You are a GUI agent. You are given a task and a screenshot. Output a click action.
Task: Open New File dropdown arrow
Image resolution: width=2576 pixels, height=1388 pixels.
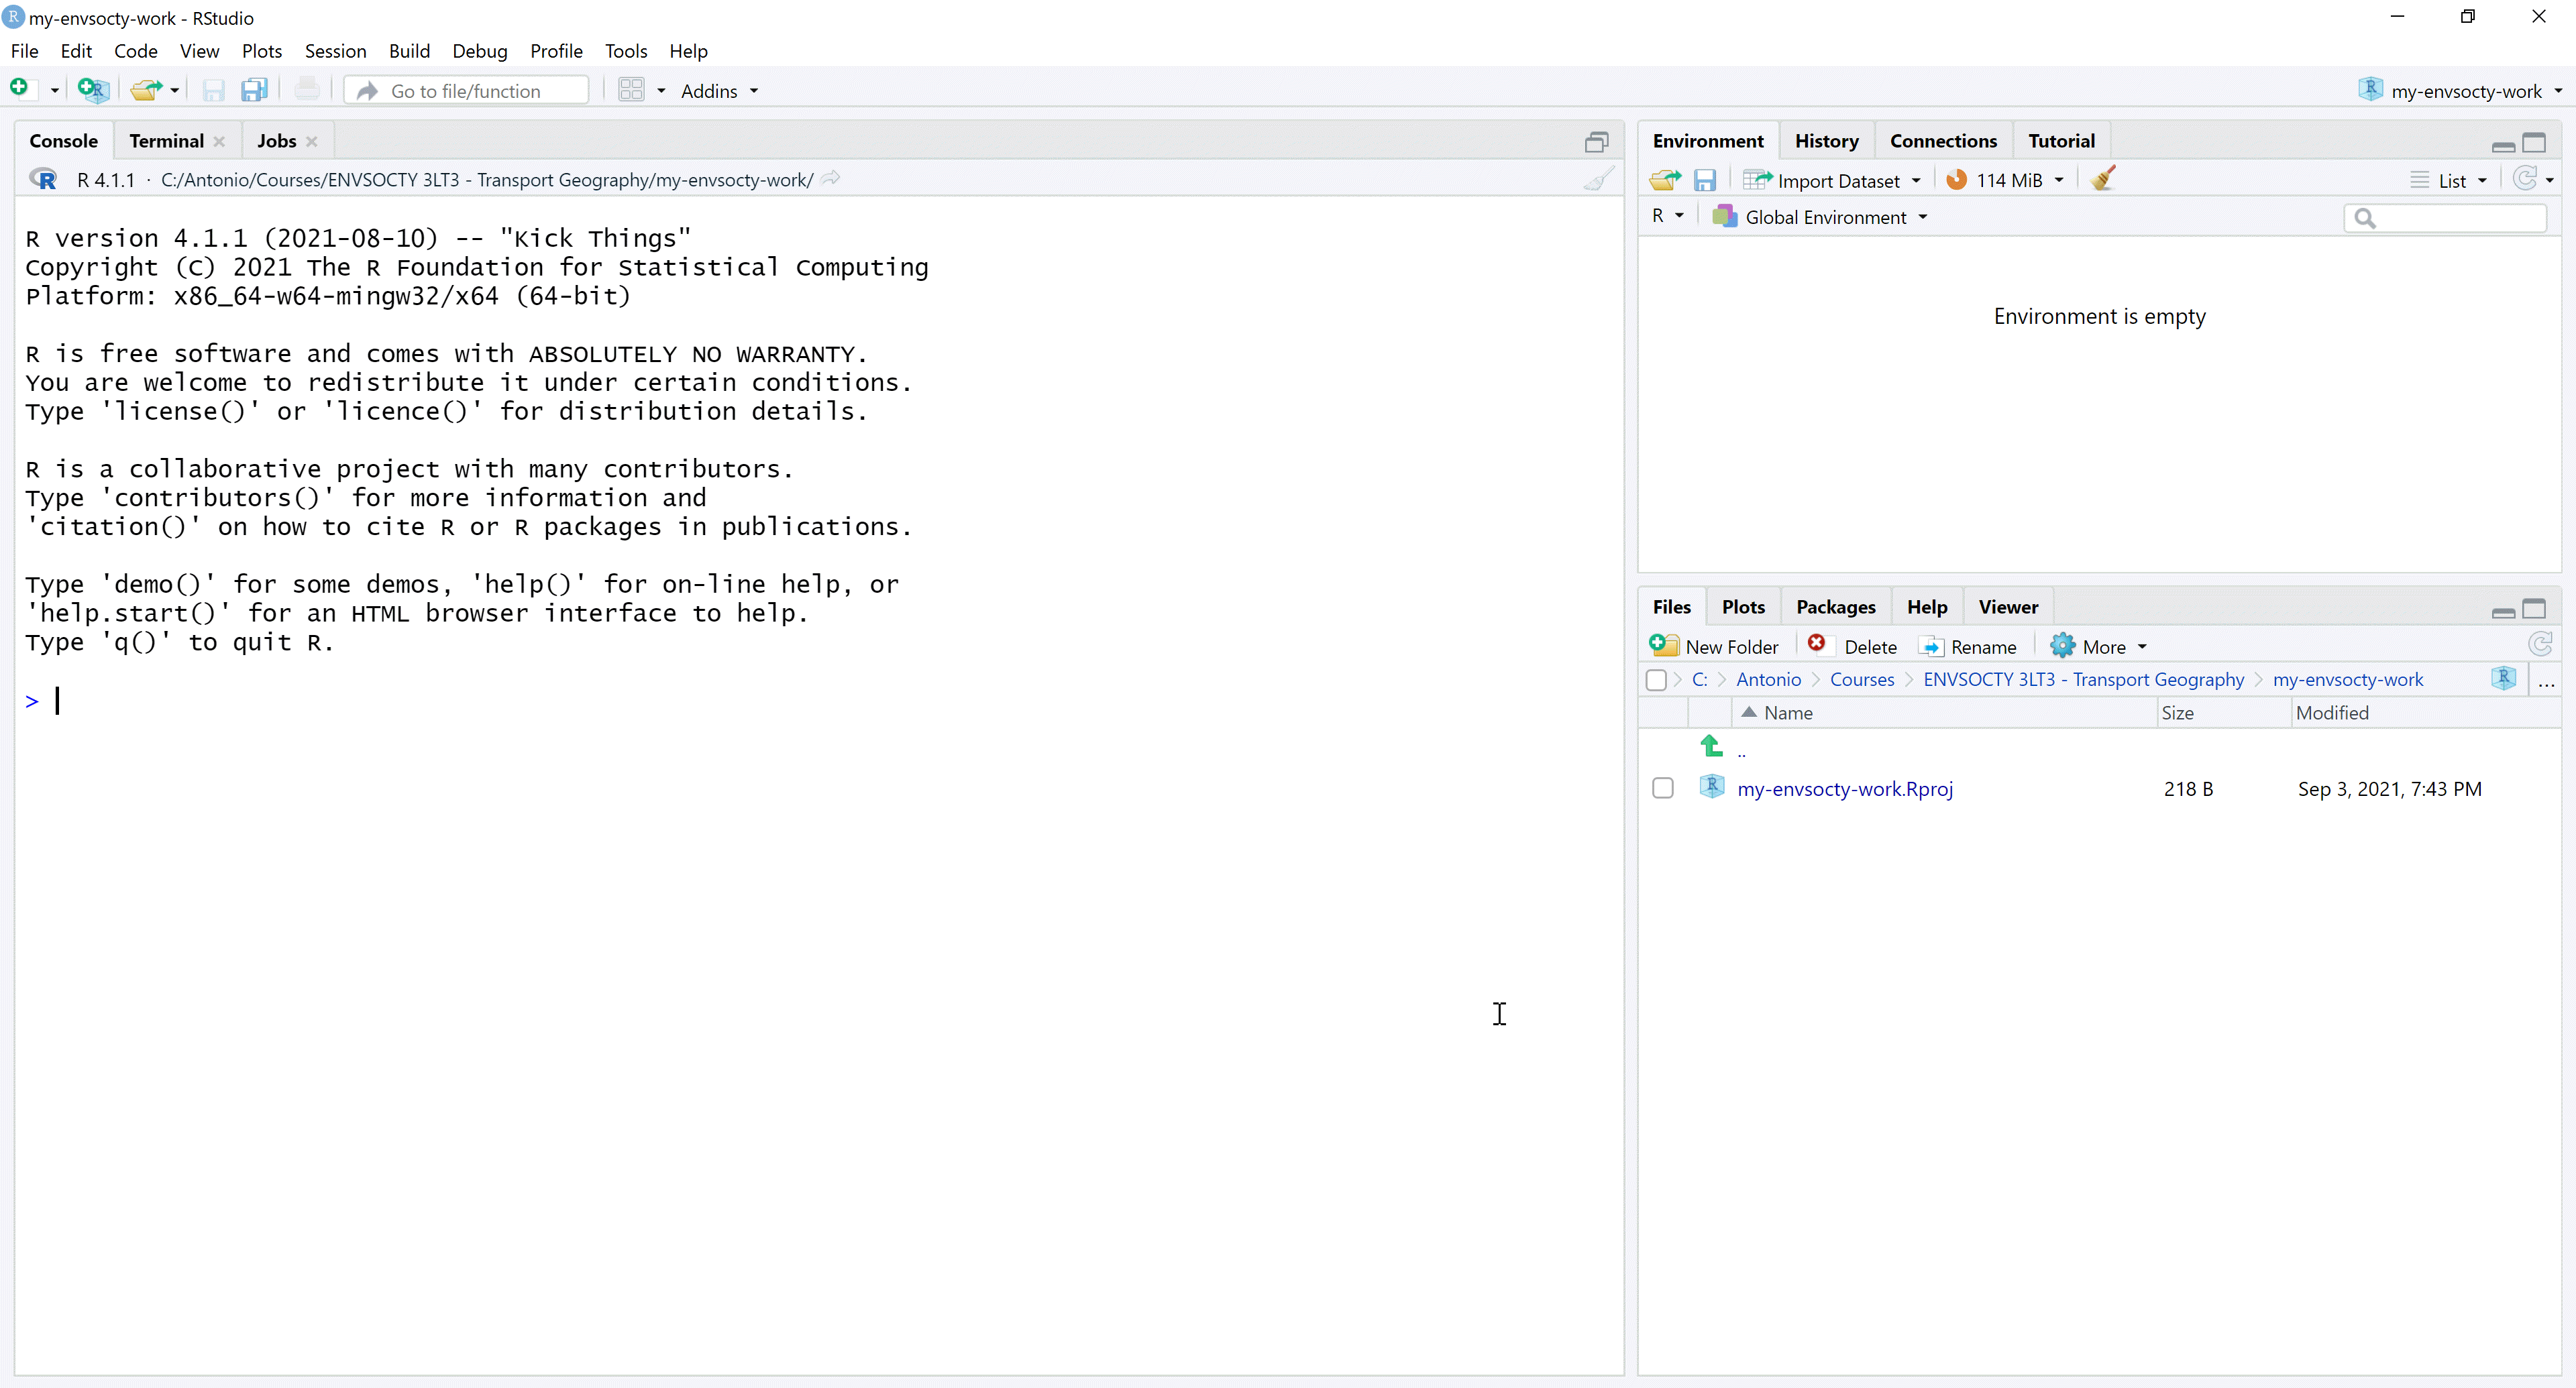point(54,91)
